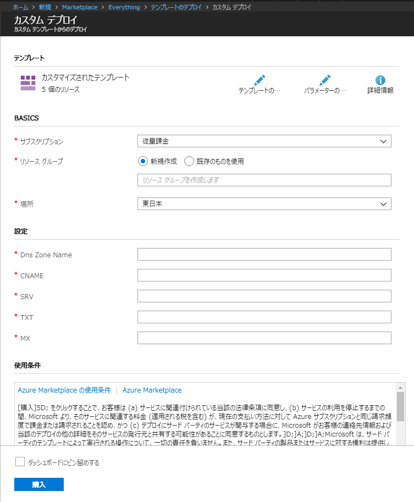
Task: Go to ホーム breadcrumb
Action: (20, 7)
